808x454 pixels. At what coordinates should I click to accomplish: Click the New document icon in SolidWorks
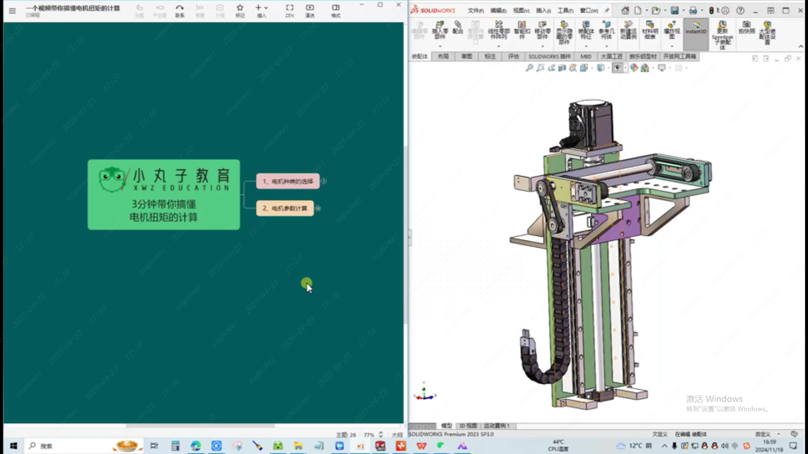pos(638,11)
